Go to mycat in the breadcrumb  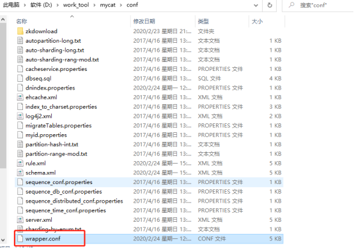pos(108,5)
